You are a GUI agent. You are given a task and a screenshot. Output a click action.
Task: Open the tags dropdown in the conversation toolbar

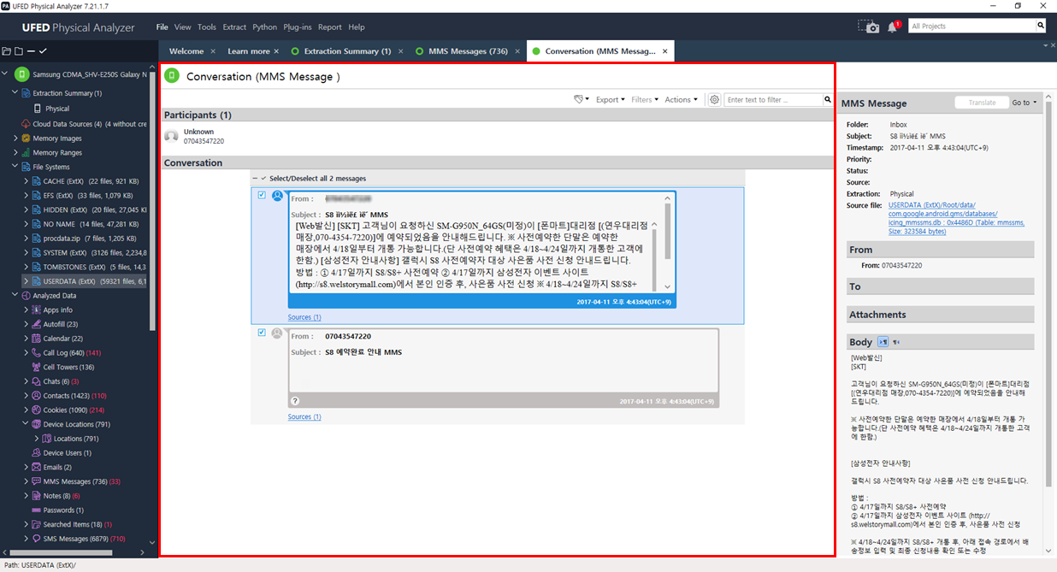582,100
